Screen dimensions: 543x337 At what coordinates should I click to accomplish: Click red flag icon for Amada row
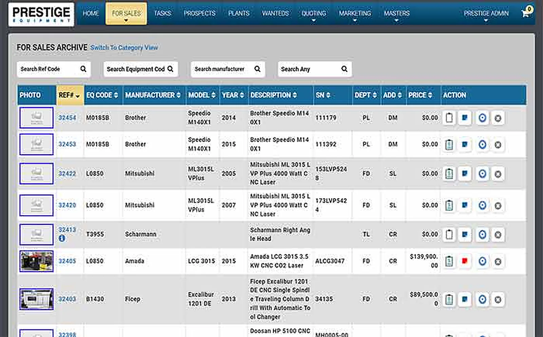[x=465, y=261]
